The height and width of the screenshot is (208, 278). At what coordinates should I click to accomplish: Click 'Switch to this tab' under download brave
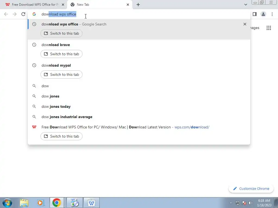(x=61, y=54)
